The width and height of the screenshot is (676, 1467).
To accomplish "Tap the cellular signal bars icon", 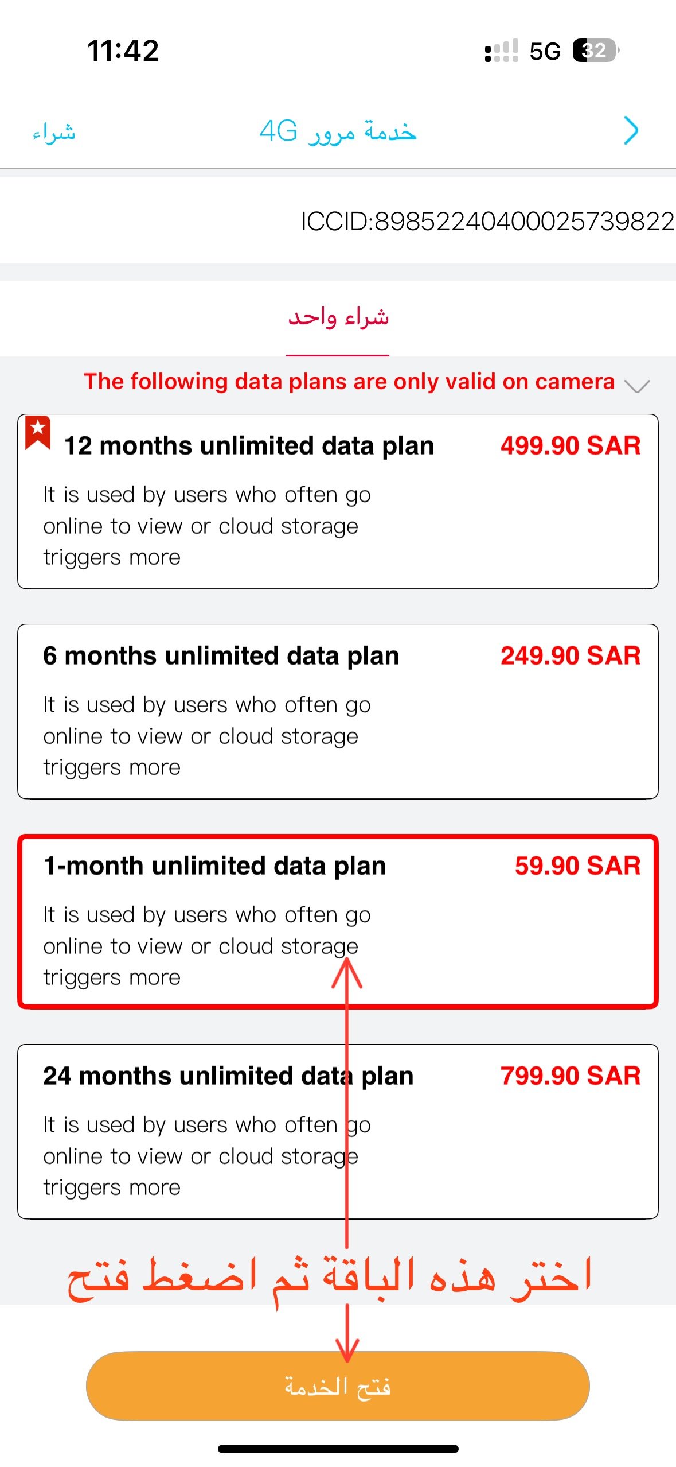I will pos(501,51).
